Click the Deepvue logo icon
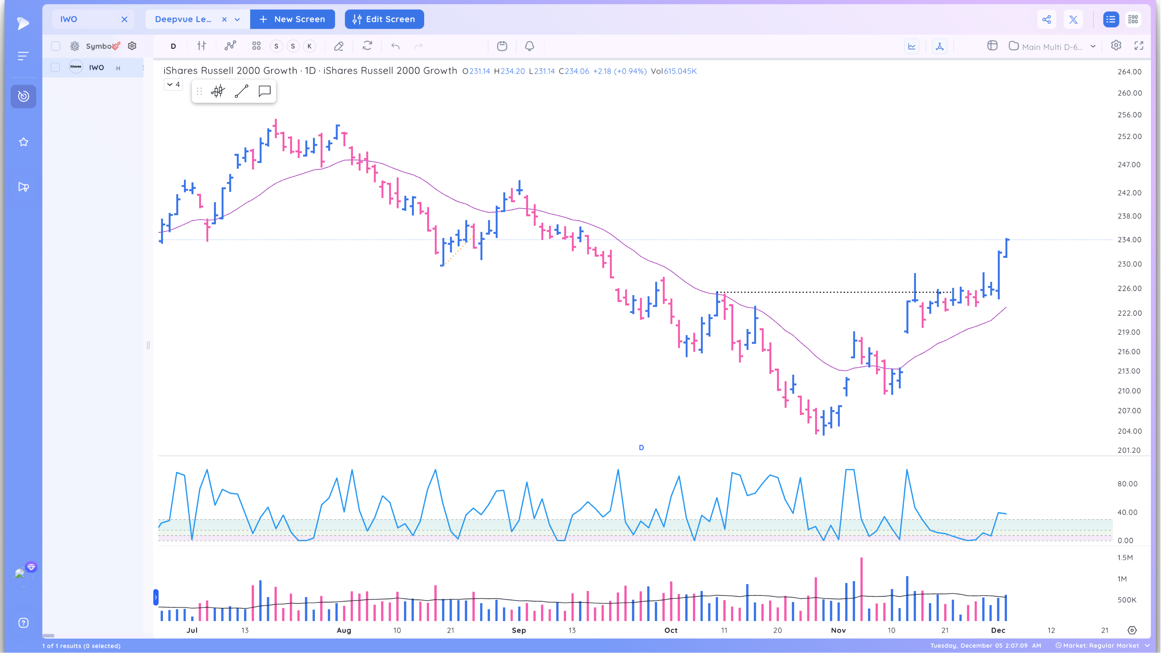Image resolution: width=1161 pixels, height=653 pixels. (23, 23)
